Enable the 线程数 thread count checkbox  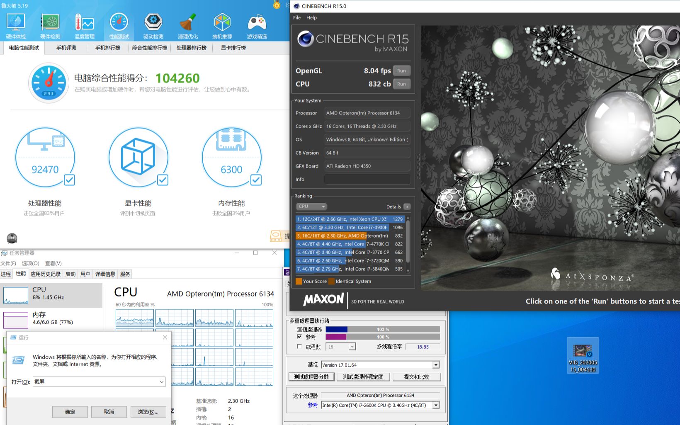click(299, 347)
